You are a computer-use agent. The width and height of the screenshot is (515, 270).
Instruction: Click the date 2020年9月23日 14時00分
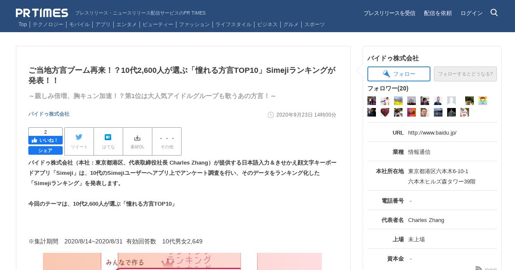coord(306,115)
